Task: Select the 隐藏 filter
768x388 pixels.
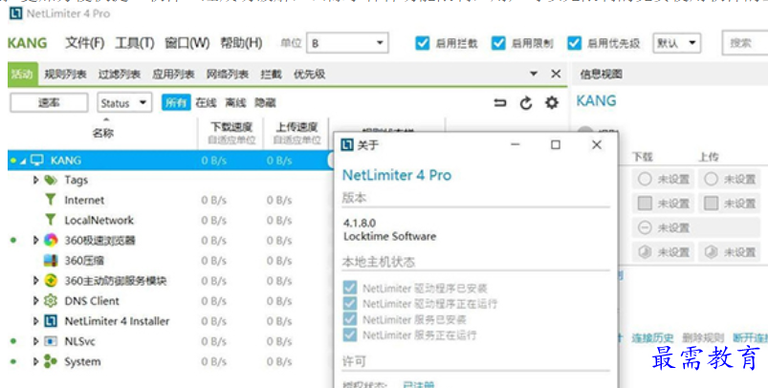Action: [265, 103]
